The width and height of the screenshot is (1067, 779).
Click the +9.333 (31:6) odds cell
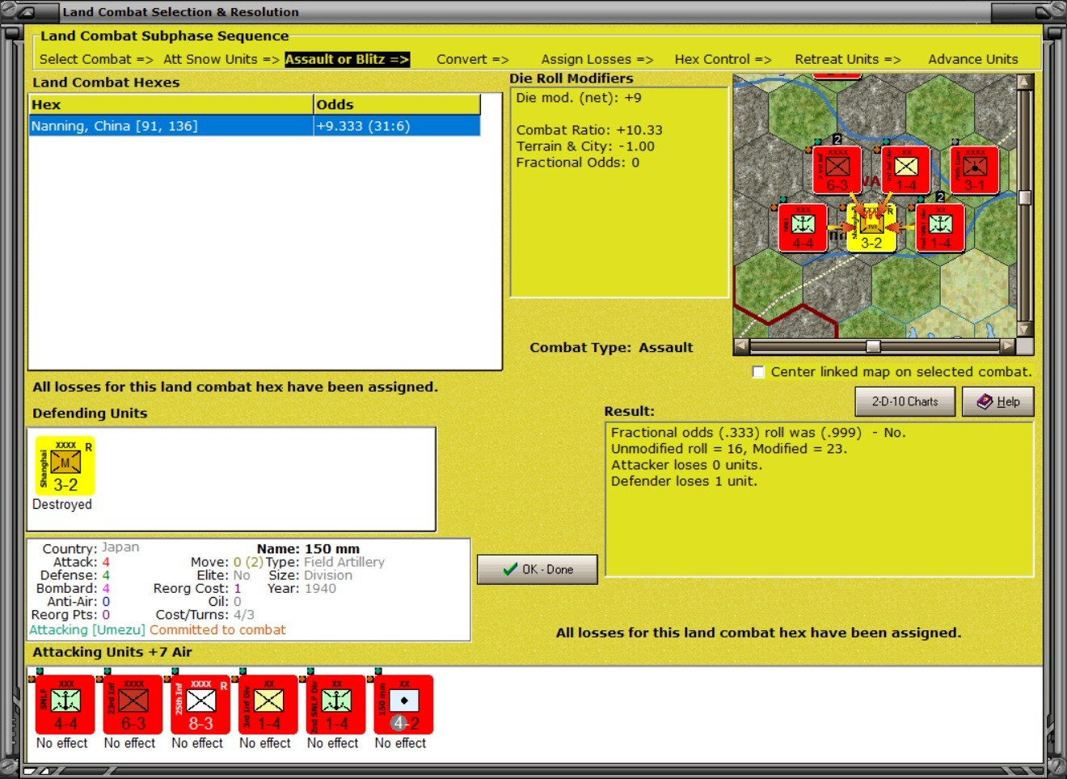[397, 126]
